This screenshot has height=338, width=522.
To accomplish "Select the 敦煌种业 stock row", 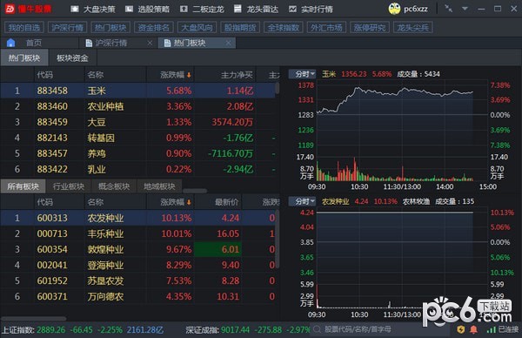I will 137,249.
